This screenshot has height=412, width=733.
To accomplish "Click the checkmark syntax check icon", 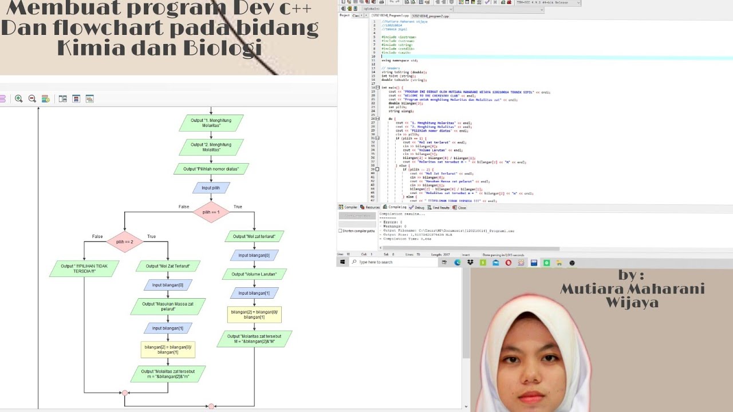I will coord(487,2).
